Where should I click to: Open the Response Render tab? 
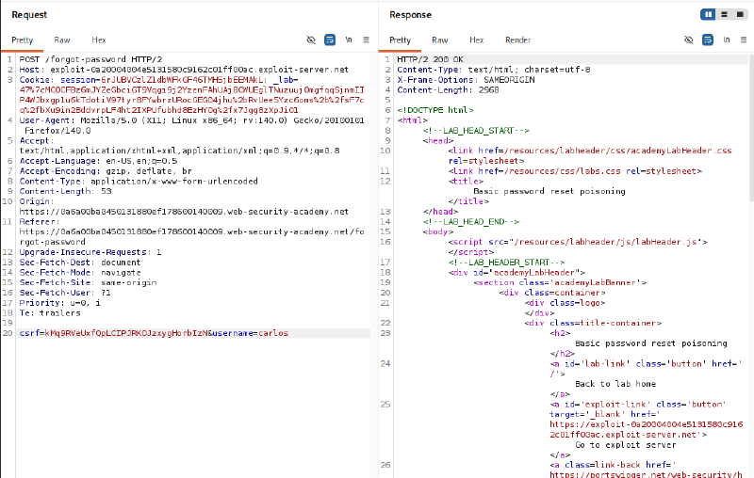[x=517, y=40]
